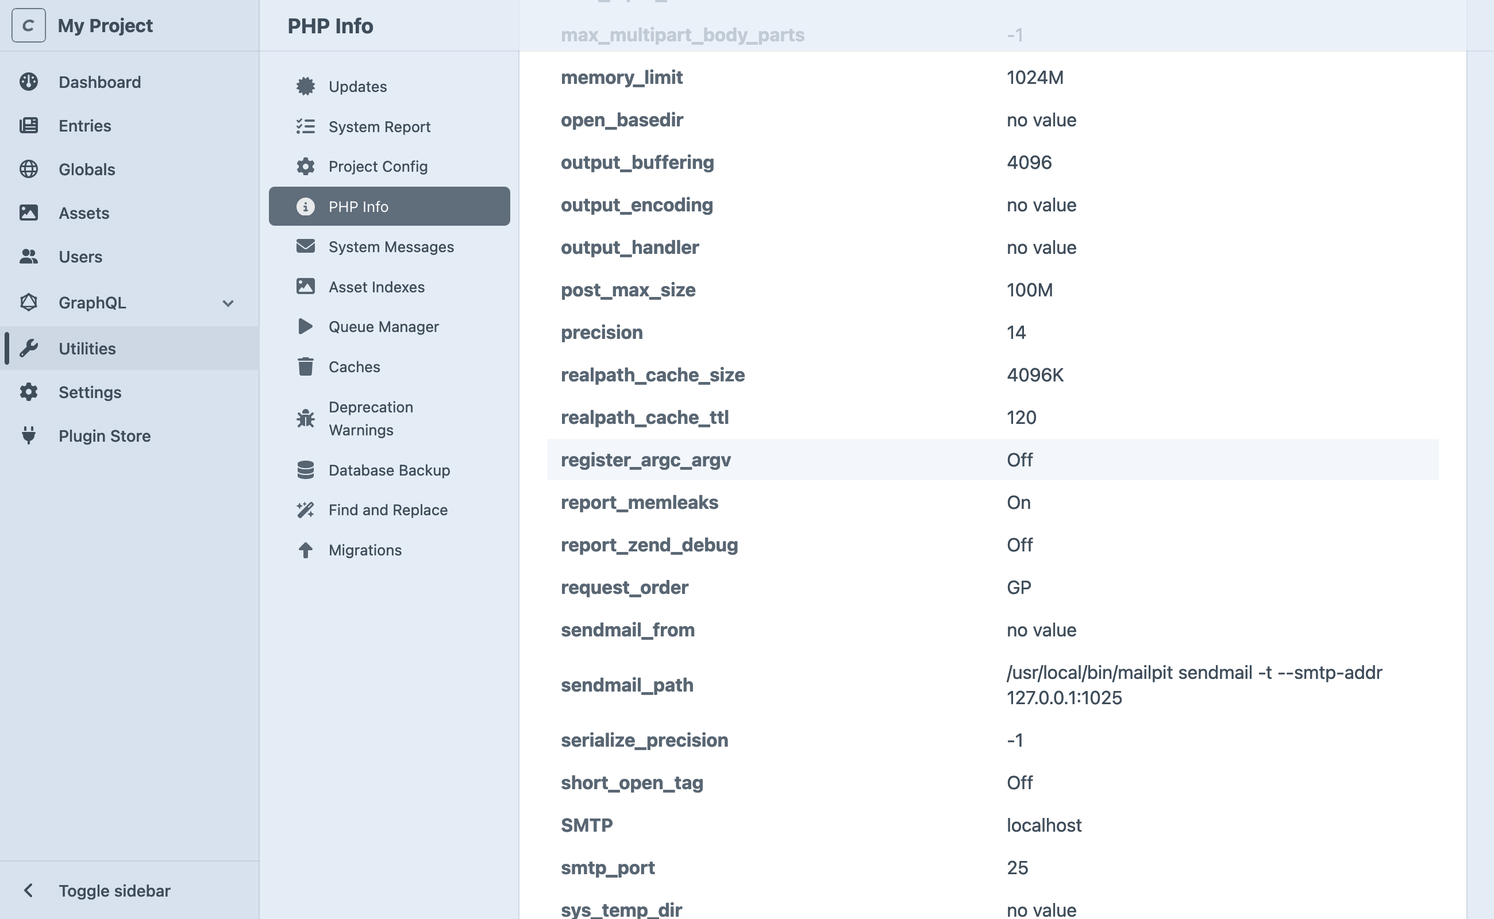Click the report_memleaks On value
The height and width of the screenshot is (919, 1494).
1018,502
